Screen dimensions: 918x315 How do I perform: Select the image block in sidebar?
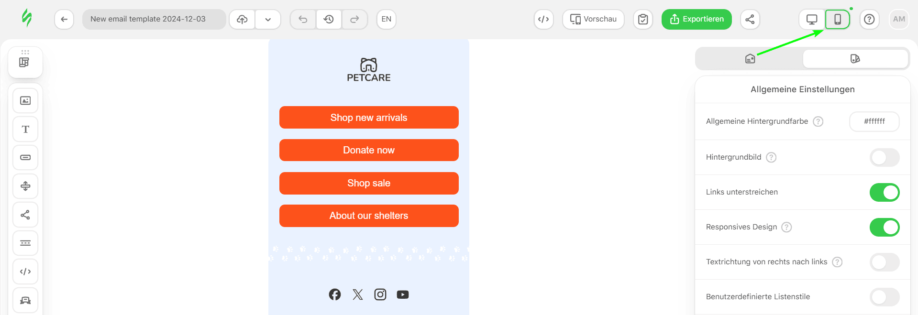[25, 101]
